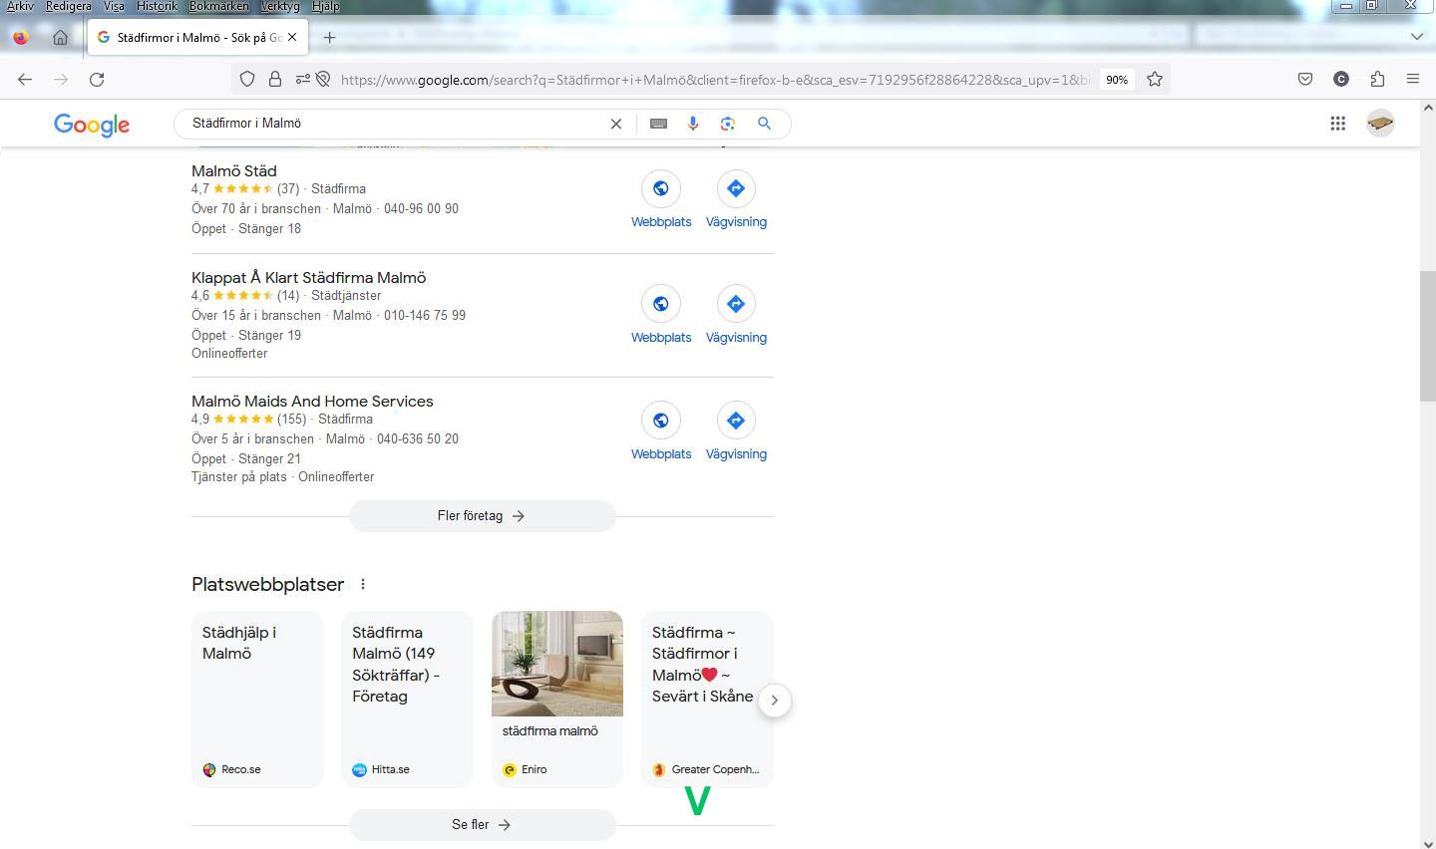The image size is (1436, 849).
Task: Open the Klappat Å Klart website icon
Action: point(661,304)
